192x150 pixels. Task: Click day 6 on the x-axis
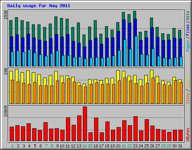[40, 146]
